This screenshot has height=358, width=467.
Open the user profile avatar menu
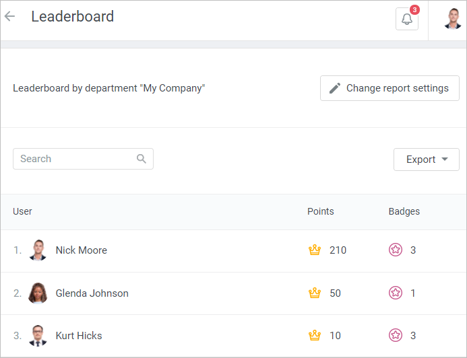[452, 19]
